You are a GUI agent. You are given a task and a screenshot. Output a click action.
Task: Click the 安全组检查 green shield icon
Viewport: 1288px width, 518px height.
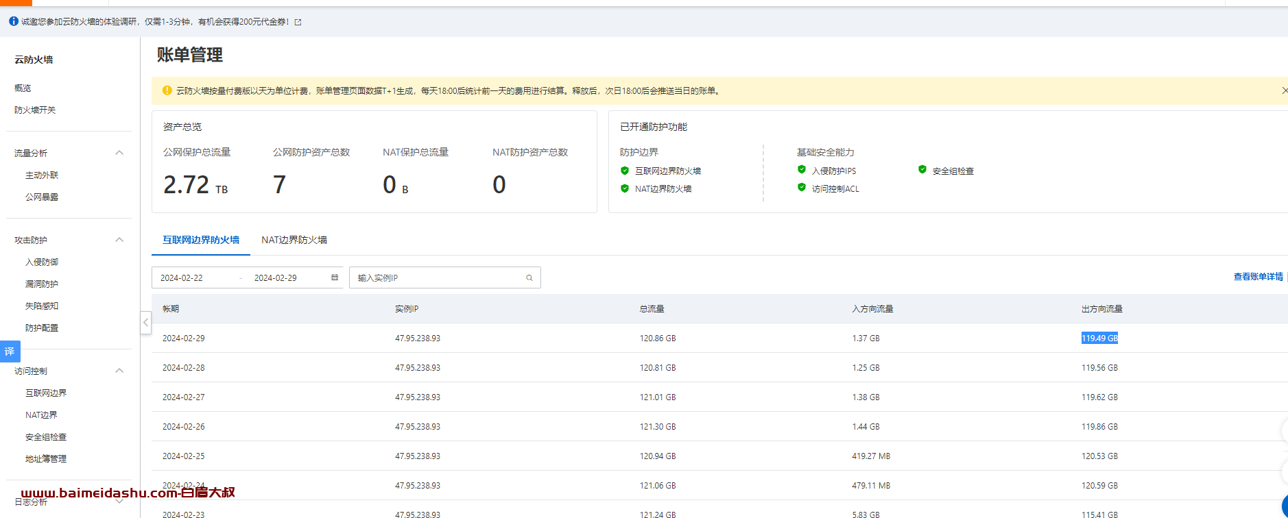(x=922, y=170)
